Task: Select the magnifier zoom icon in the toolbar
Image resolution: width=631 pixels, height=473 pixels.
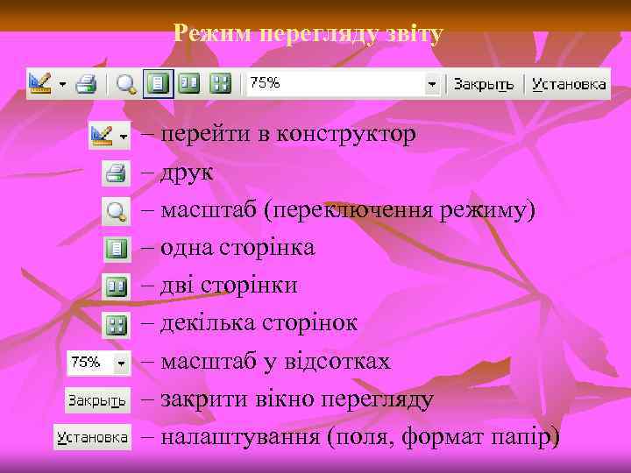Action: click(x=126, y=84)
